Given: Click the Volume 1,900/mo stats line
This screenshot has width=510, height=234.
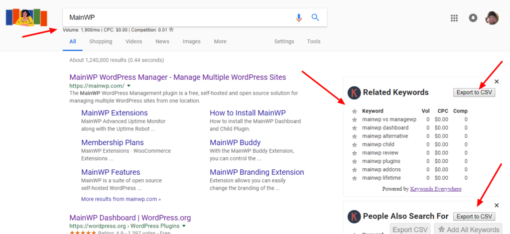Looking at the screenshot, I should pyautogui.click(x=115, y=30).
